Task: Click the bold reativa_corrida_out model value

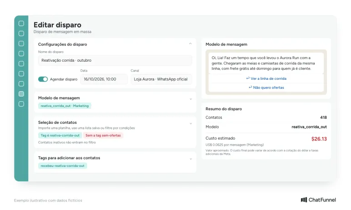Action: pos(309,127)
